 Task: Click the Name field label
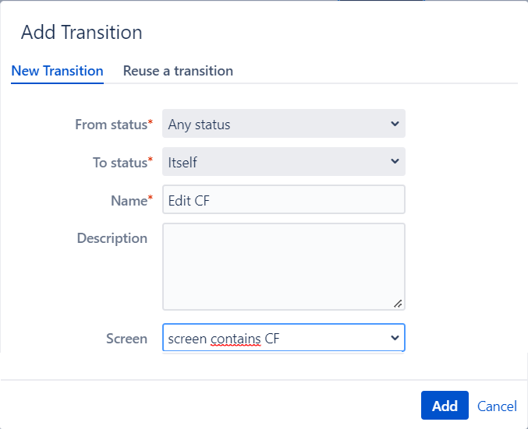(x=132, y=200)
